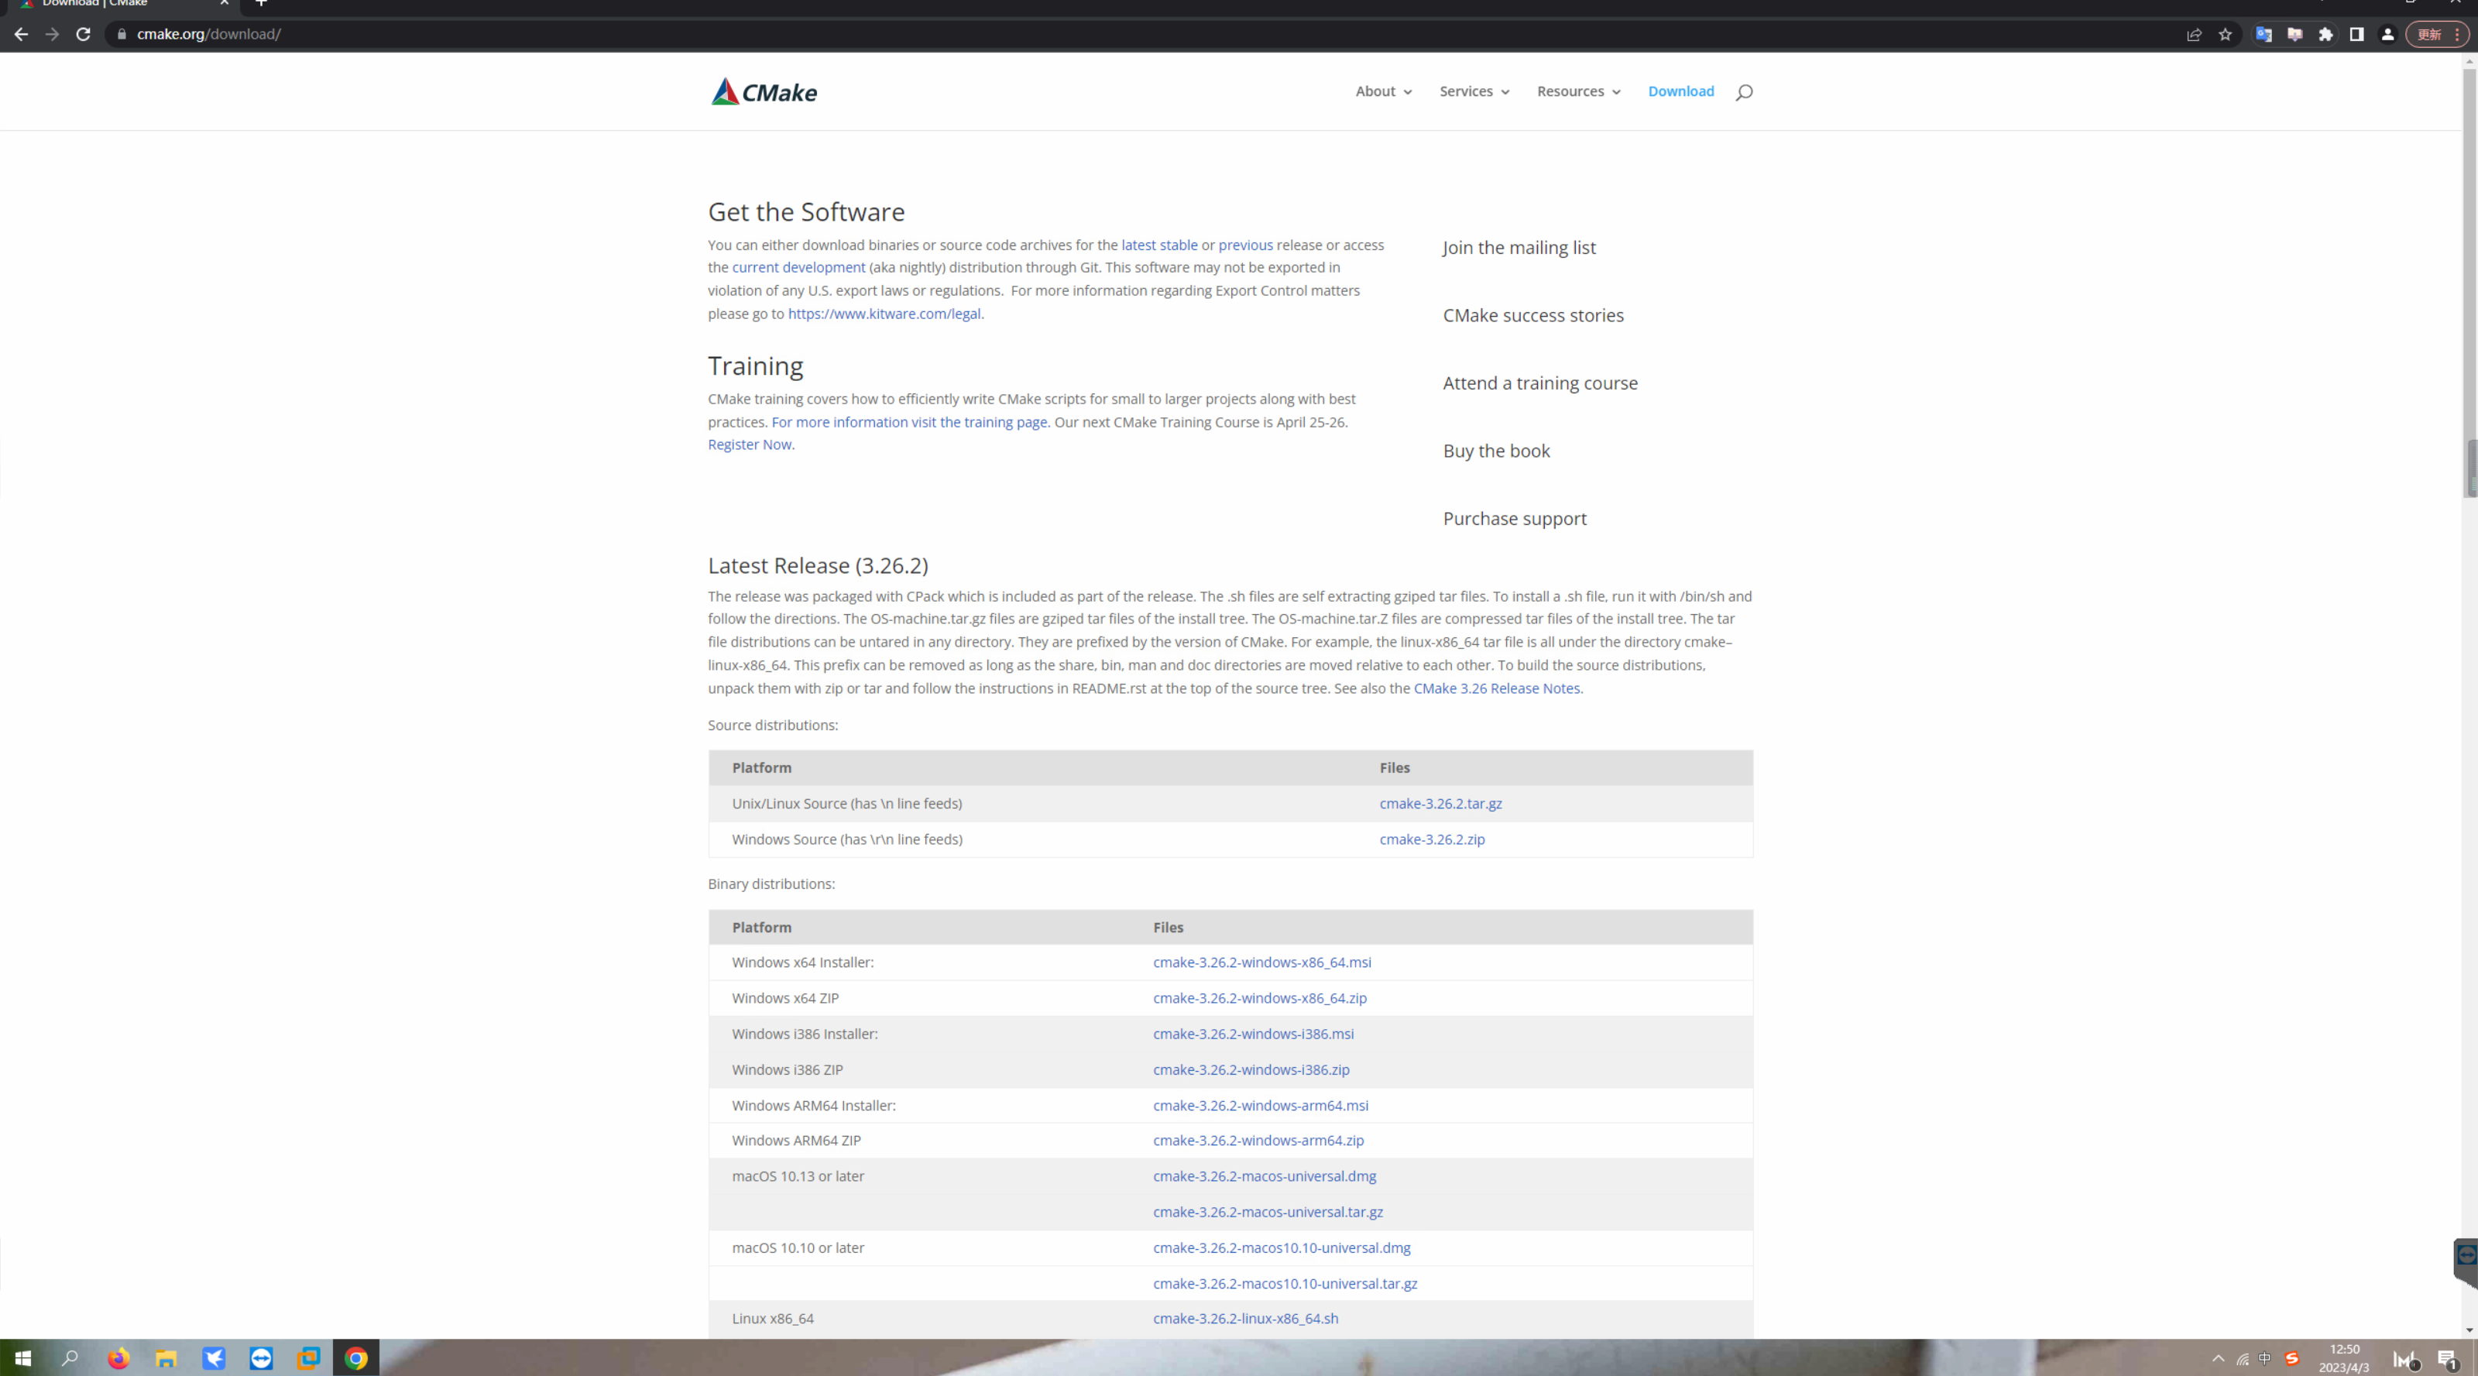The width and height of the screenshot is (2478, 1376).
Task: Expand the Services menu
Action: [1474, 91]
